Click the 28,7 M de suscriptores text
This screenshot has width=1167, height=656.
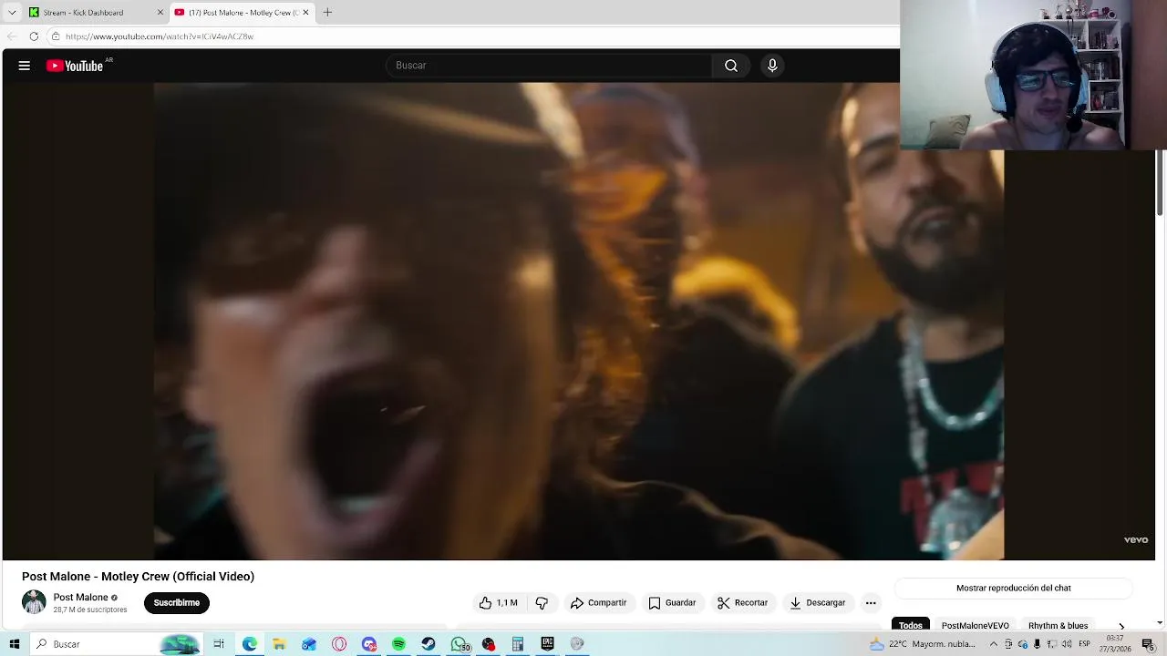coord(89,610)
